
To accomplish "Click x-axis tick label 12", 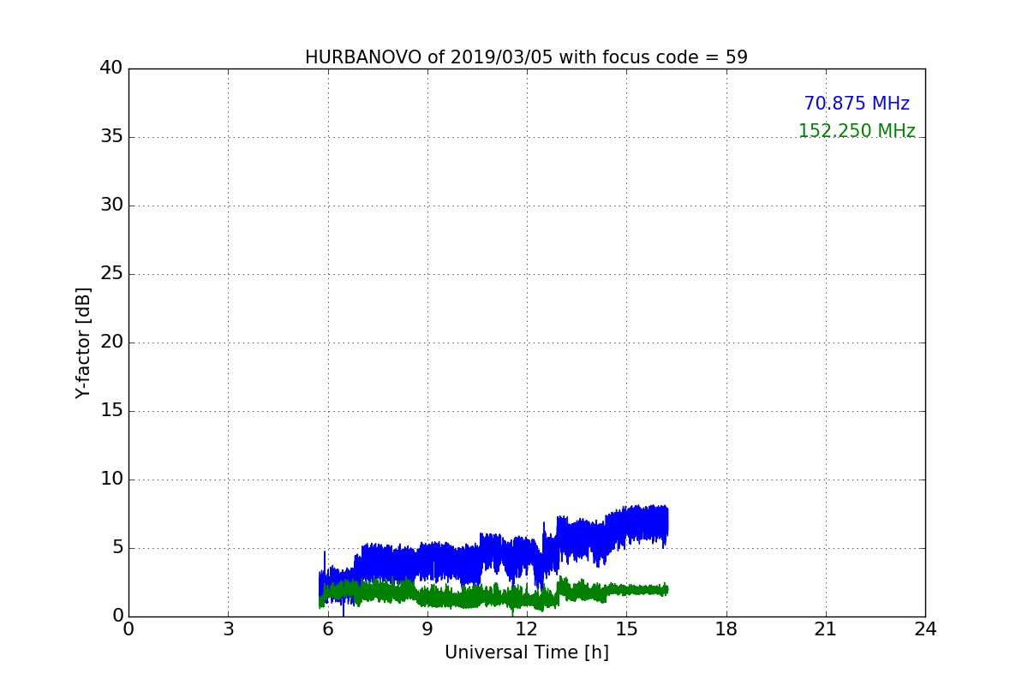I will [x=526, y=629].
